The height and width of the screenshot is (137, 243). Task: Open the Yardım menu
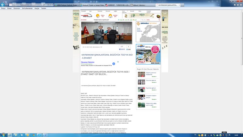[x=43, y=9]
